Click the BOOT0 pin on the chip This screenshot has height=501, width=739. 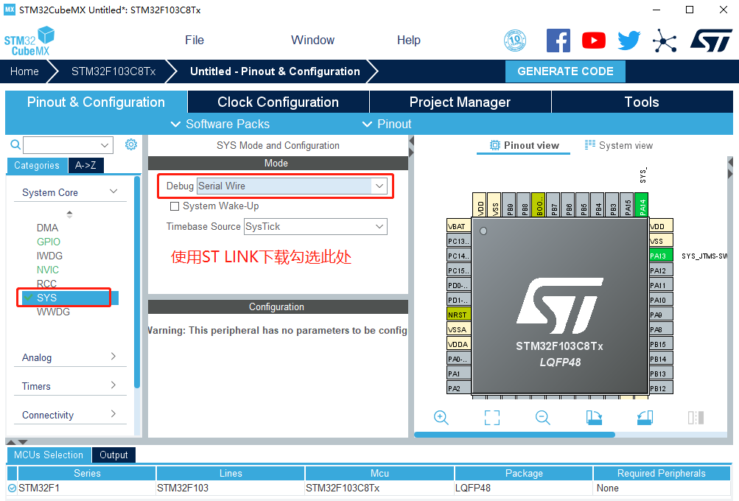tap(539, 205)
